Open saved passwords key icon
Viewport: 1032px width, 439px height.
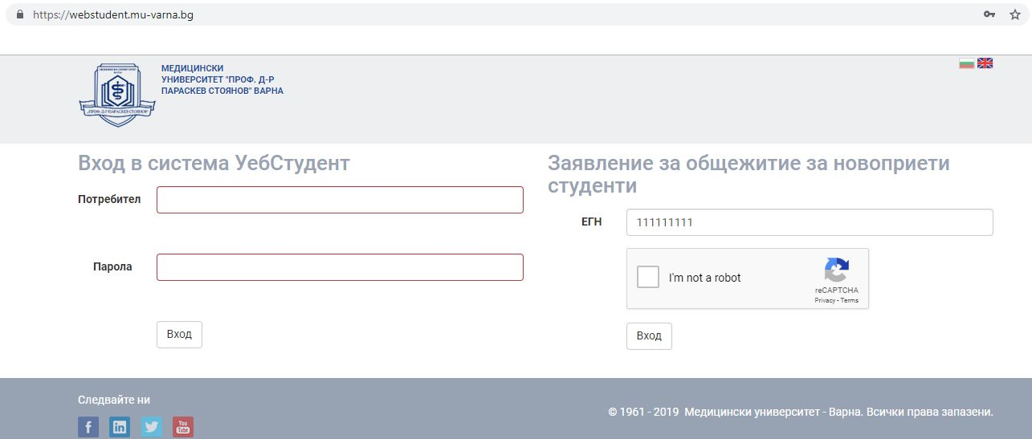point(989,14)
